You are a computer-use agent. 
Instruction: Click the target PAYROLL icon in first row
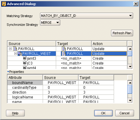coord(64,49)
